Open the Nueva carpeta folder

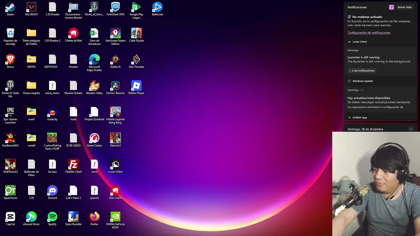[31, 88]
